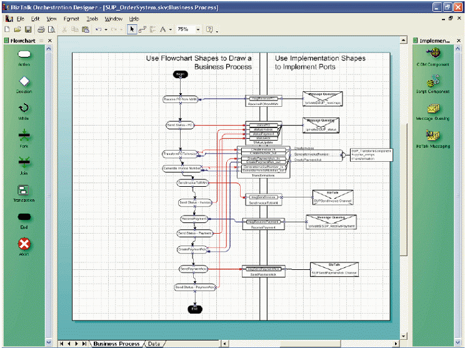Select the Text tool
The image size is (465, 348).
click(x=162, y=29)
